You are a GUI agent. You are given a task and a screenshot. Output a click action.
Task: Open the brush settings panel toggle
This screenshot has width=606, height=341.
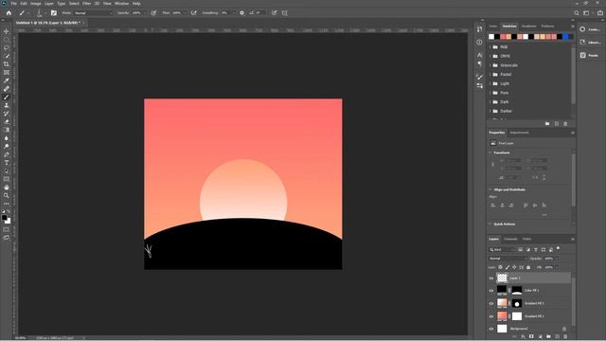[x=54, y=12]
